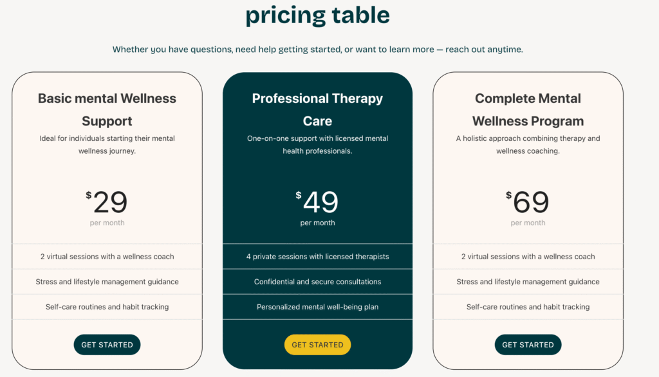Viewport: 659px width, 377px height.
Task: Click the $29 price amount
Action: tap(108, 202)
